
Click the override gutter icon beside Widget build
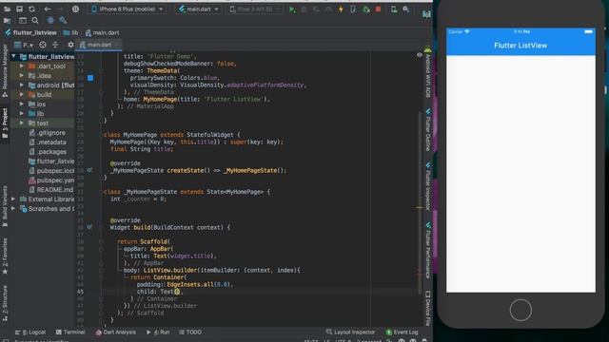pyautogui.click(x=89, y=227)
